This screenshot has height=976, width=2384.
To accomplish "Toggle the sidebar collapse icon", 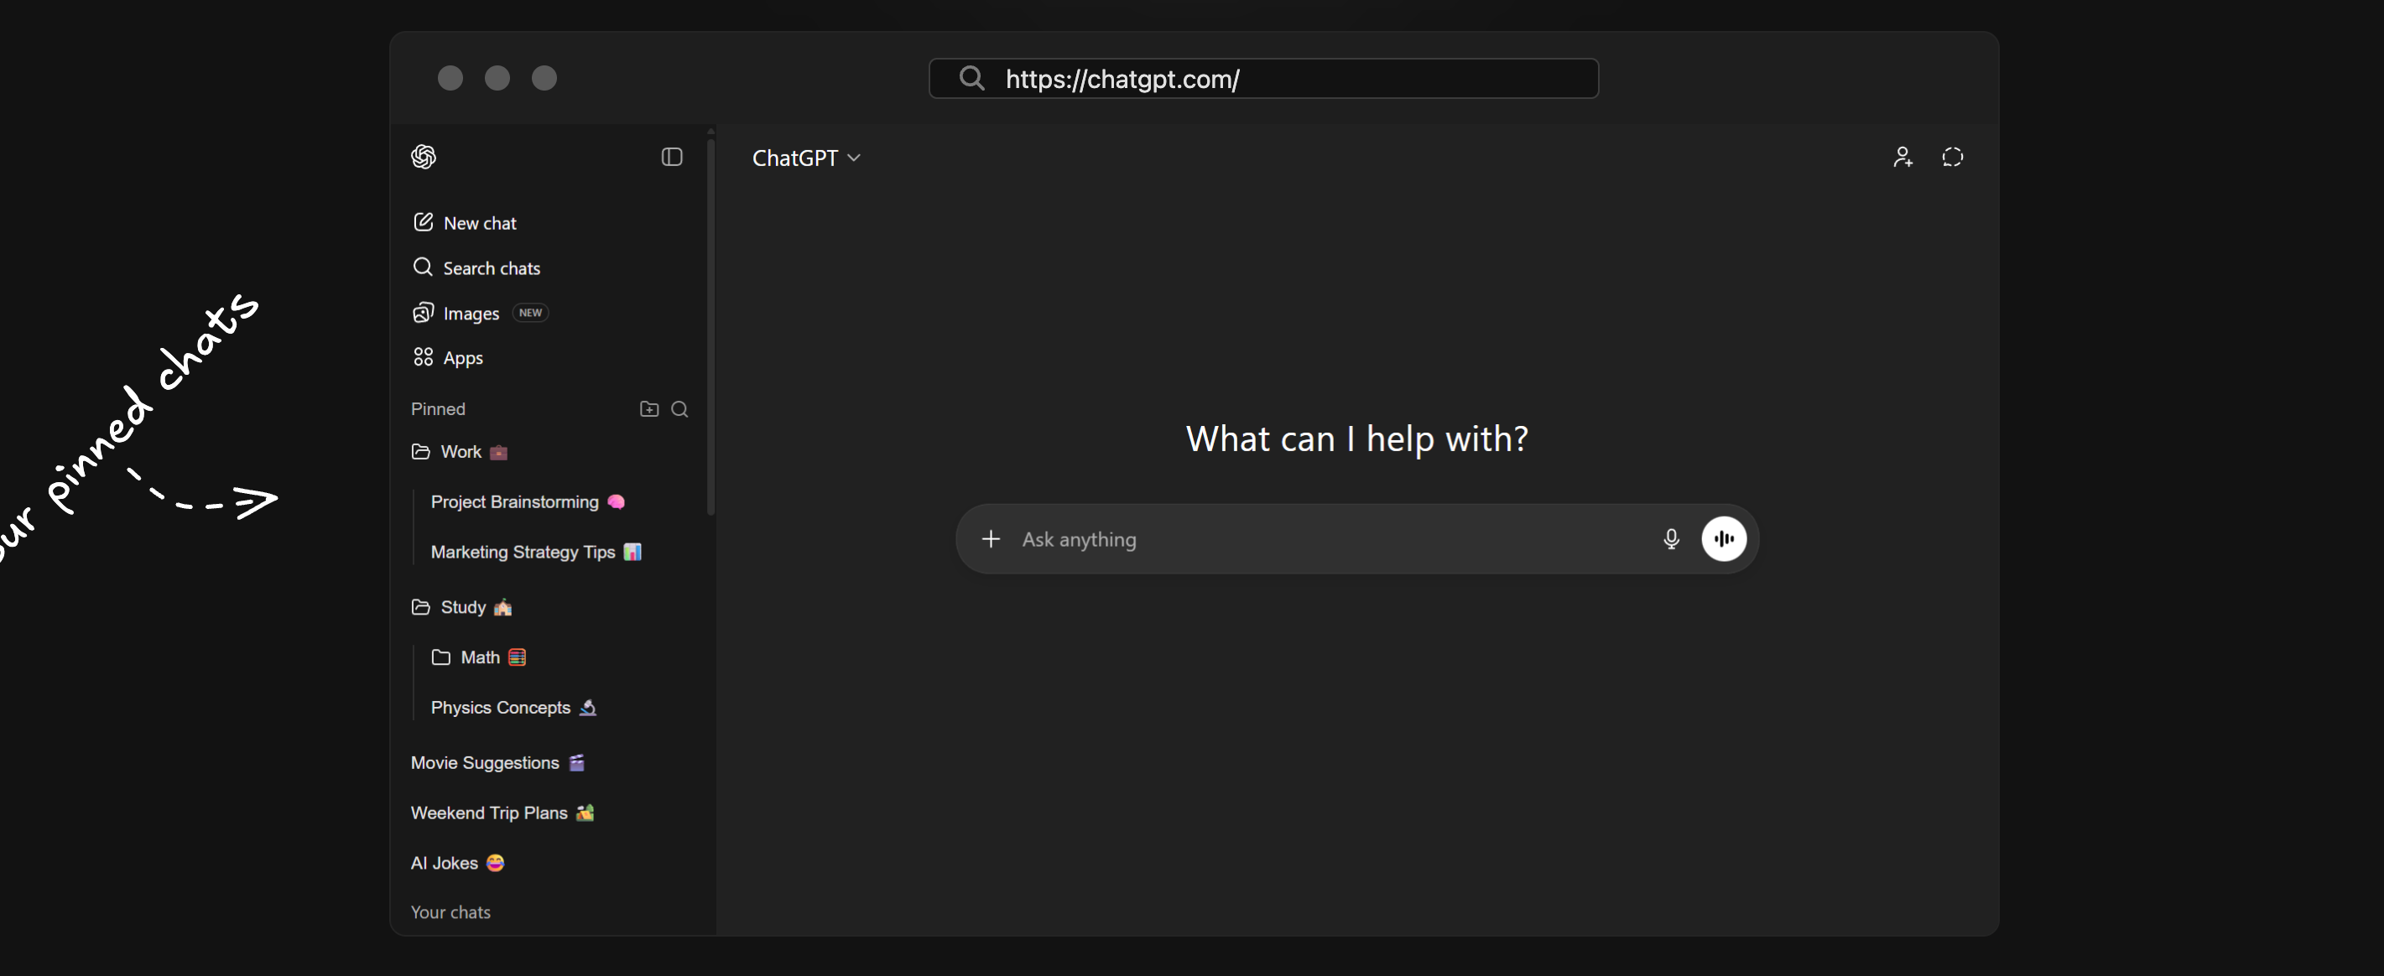I will pos(672,156).
